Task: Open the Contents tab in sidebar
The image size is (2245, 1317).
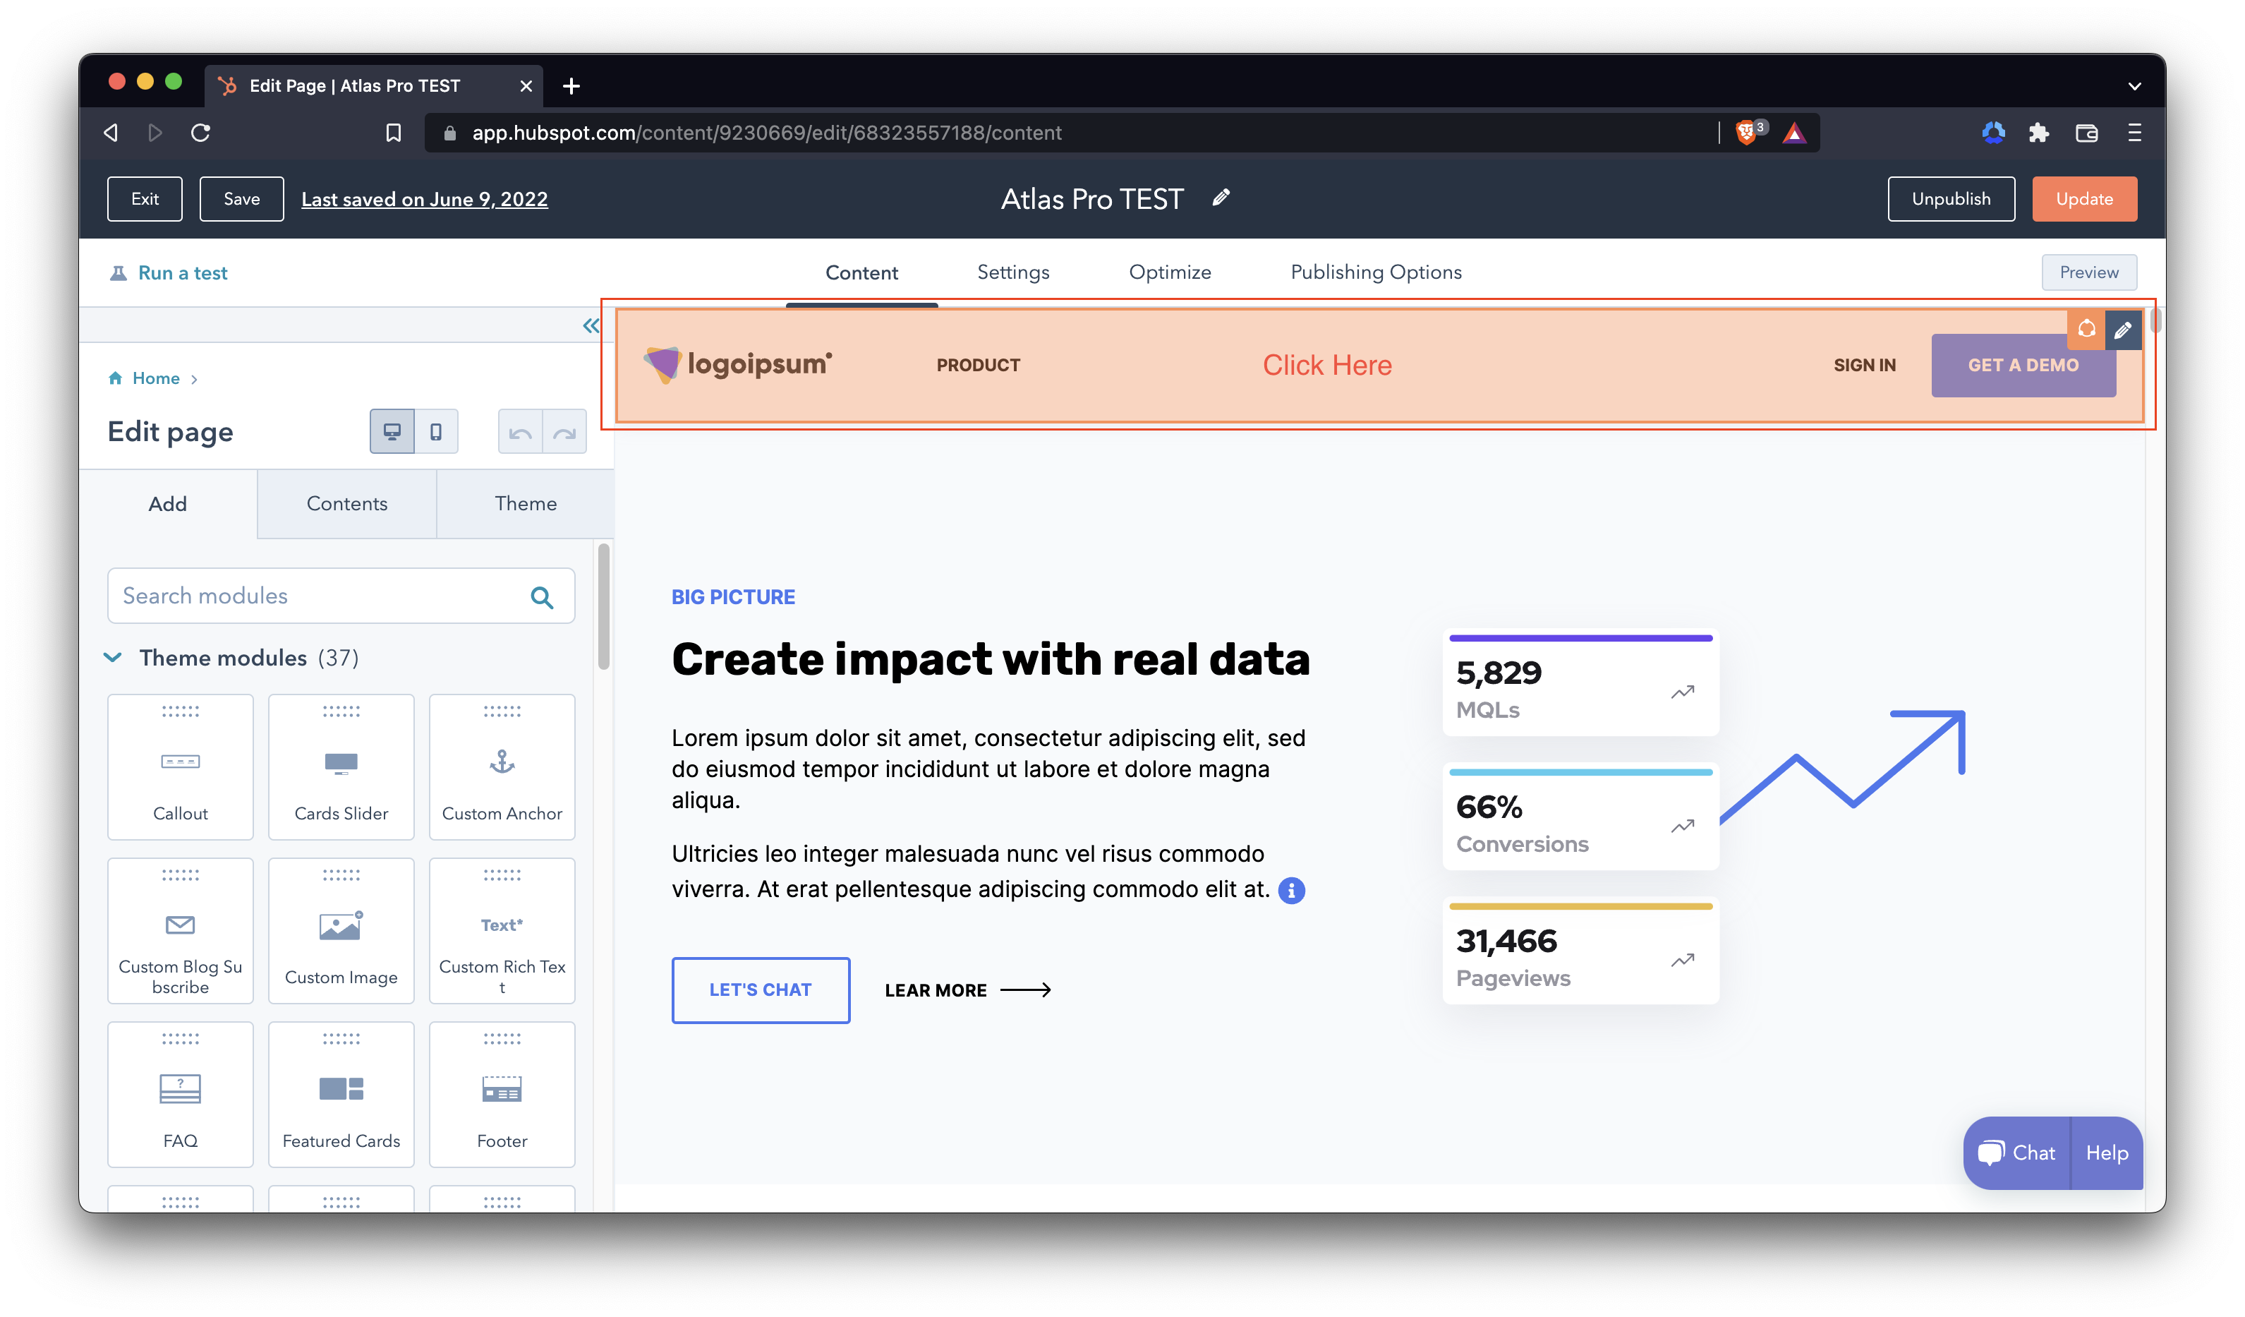Action: pos(346,503)
